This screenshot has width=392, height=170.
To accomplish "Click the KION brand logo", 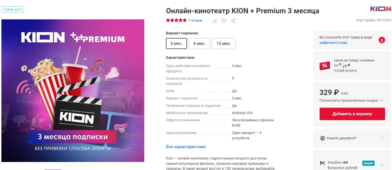I will (x=381, y=9).
